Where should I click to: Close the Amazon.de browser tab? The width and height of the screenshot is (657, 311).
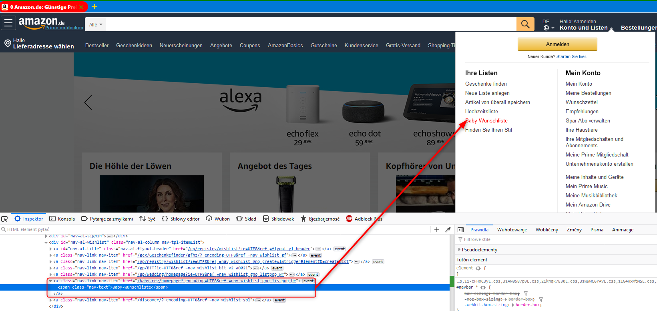tap(81, 7)
